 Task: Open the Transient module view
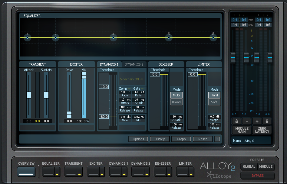tap(71, 172)
